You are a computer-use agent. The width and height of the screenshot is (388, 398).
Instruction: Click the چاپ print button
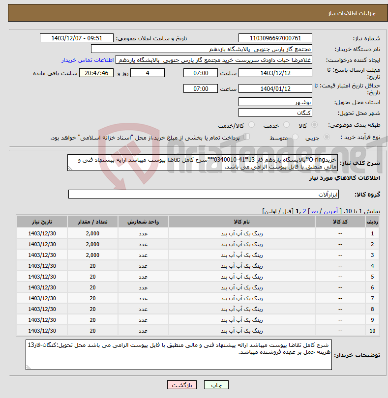(216, 385)
